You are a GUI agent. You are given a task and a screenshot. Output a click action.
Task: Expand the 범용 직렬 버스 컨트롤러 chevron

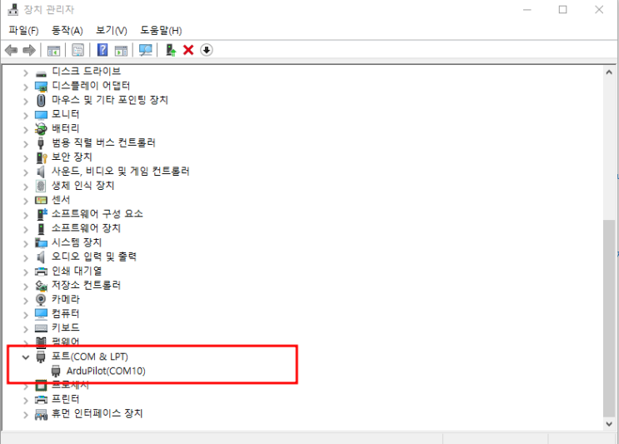click(26, 144)
